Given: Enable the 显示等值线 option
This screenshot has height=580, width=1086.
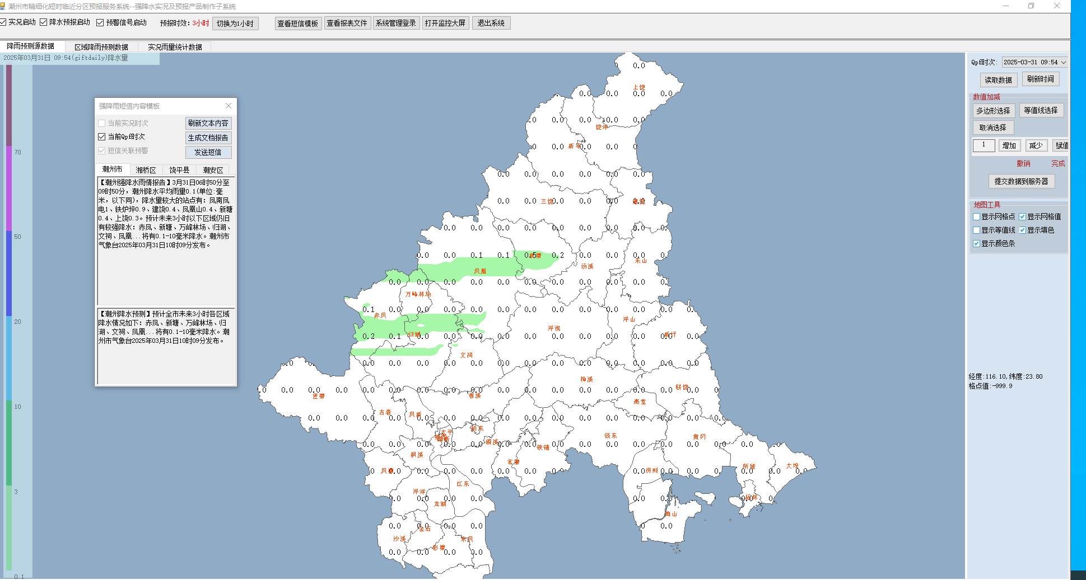Looking at the screenshot, I should click(x=977, y=230).
